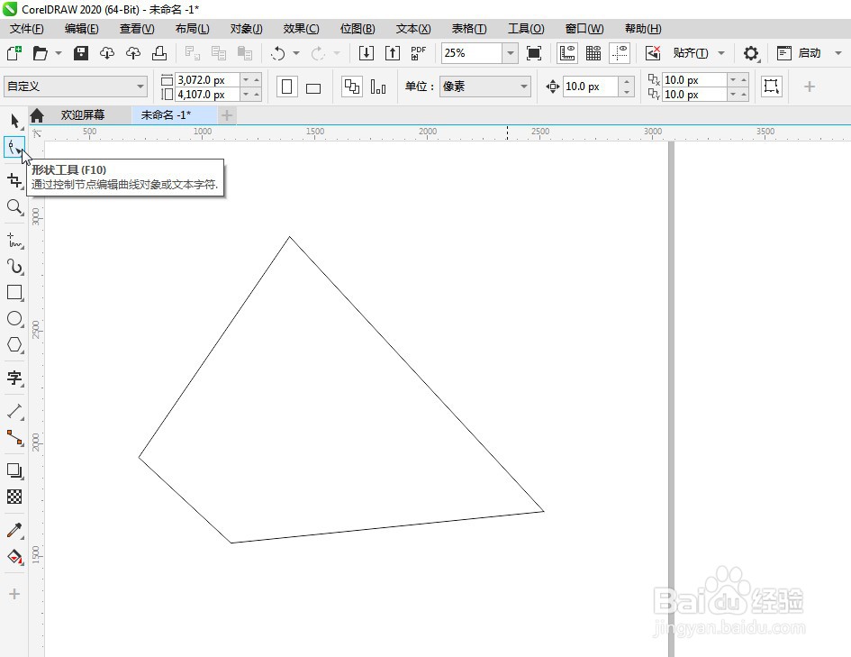Viewport: 851px width, 657px height.
Task: Select the Crop tool
Action: pos(14,179)
